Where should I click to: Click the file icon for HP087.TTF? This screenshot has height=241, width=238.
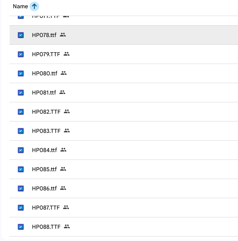coord(21,207)
